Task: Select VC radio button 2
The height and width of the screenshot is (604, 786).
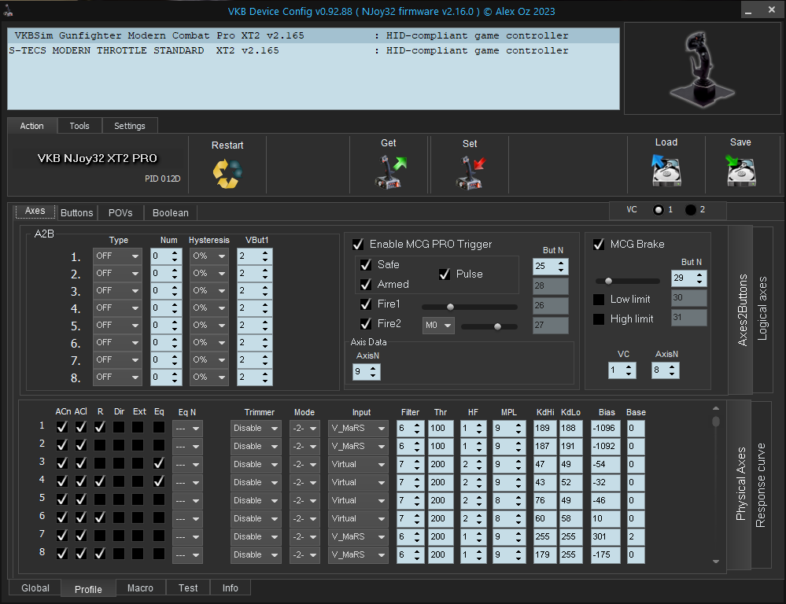Action: coord(691,210)
